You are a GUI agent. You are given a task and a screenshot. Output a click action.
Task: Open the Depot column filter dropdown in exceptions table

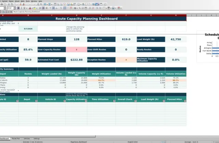[x=36, y=101]
